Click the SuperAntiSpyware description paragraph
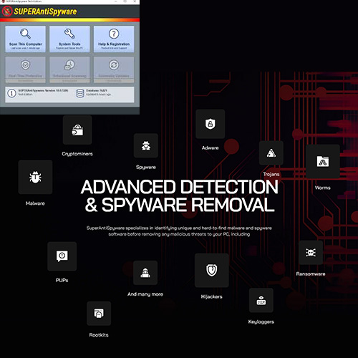Image resolution: width=358 pixels, height=358 pixels. pyautogui.click(x=179, y=231)
